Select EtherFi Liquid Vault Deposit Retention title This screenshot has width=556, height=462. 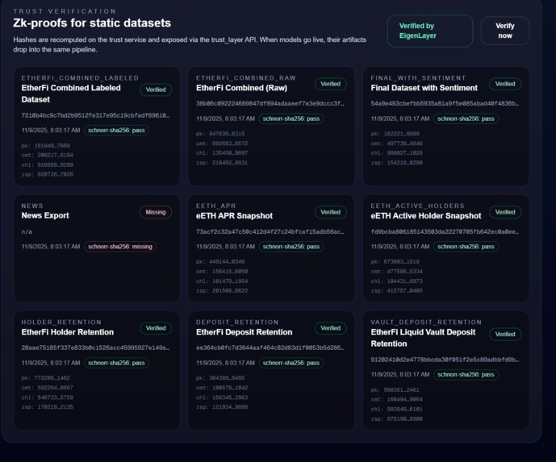click(423, 338)
